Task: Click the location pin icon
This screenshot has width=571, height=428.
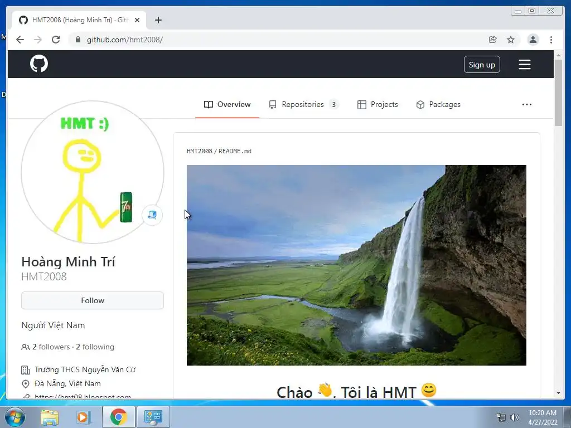Action: 26,384
